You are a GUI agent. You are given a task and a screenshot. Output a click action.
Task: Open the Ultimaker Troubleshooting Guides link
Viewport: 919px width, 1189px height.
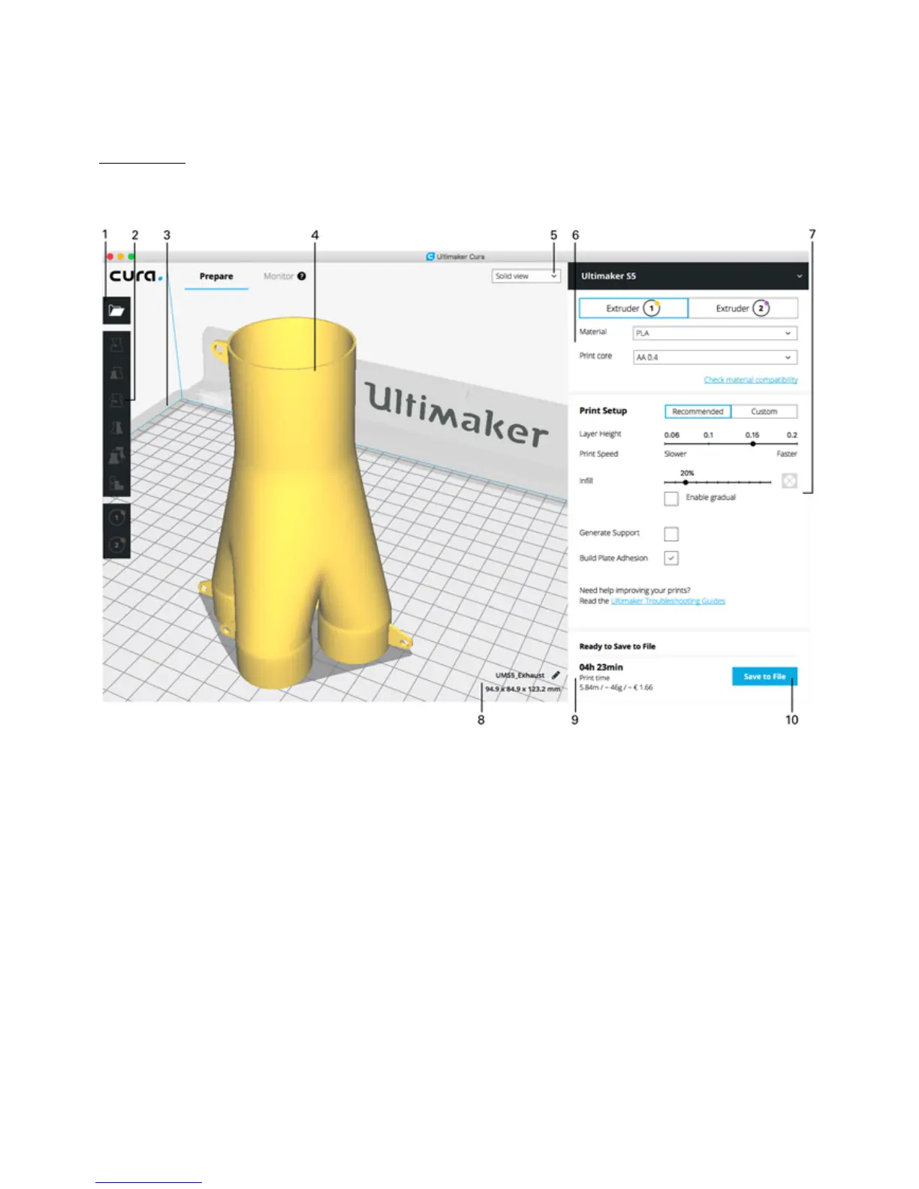[668, 601]
